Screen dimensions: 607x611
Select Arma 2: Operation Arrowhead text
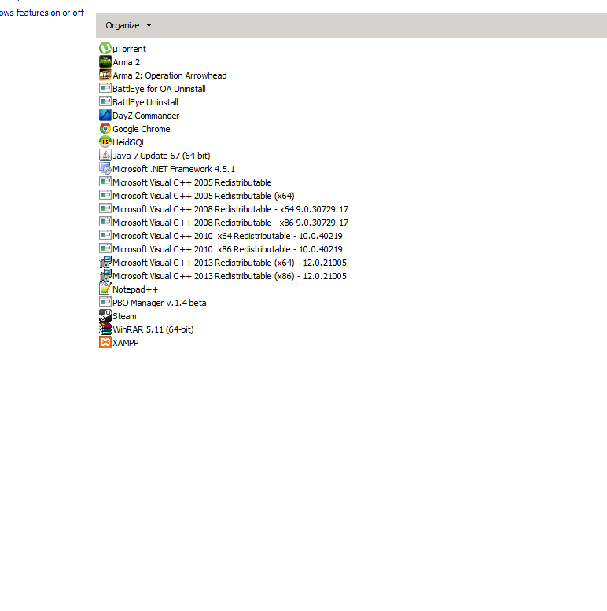(170, 75)
